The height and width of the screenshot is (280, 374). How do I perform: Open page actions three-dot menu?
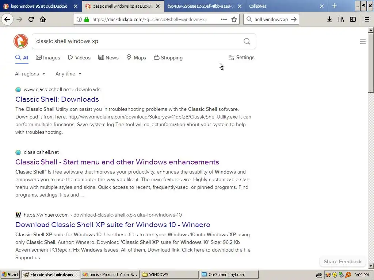[224, 19]
